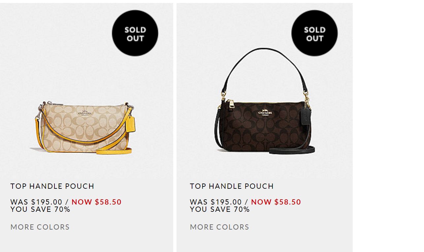Click the yellow hangtag on the khaki pouch
The width and height of the screenshot is (424, 252).
(130, 125)
